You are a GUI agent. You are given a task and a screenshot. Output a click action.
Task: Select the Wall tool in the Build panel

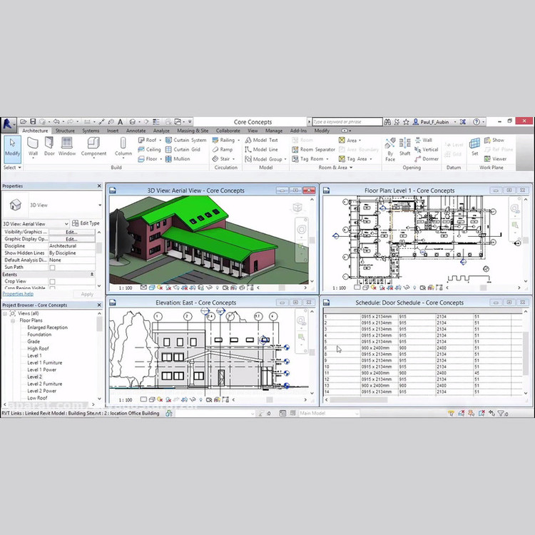tap(33, 145)
